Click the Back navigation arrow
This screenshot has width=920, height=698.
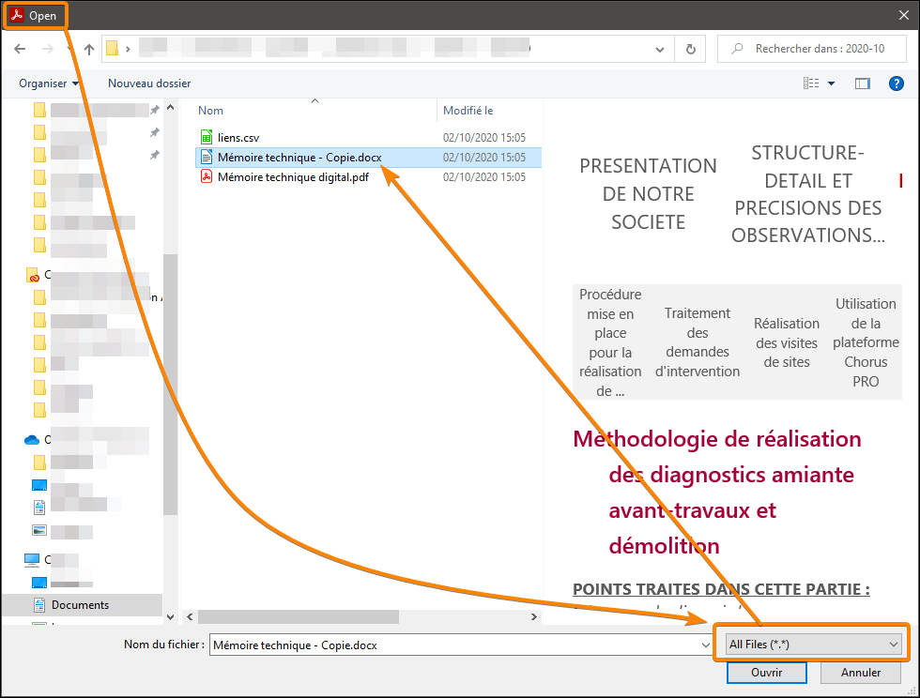20,49
